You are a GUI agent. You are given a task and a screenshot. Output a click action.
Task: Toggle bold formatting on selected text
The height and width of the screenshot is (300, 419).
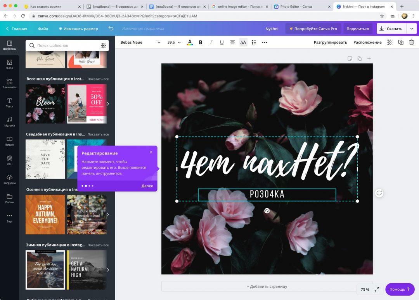[200, 42]
